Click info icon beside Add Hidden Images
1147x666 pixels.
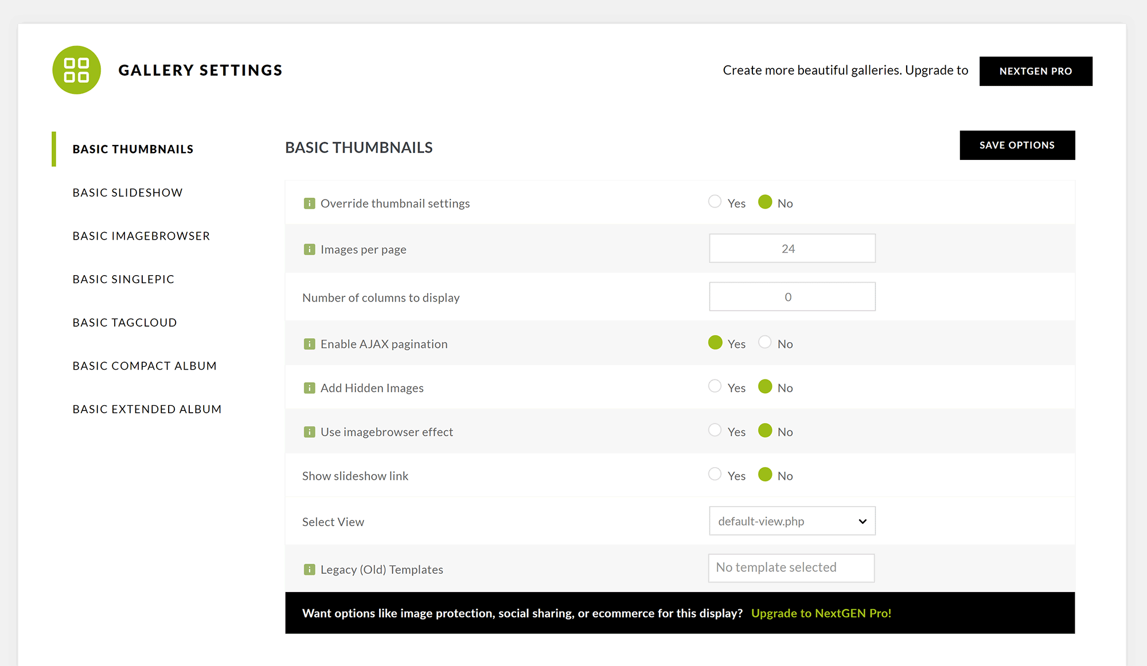click(x=309, y=388)
